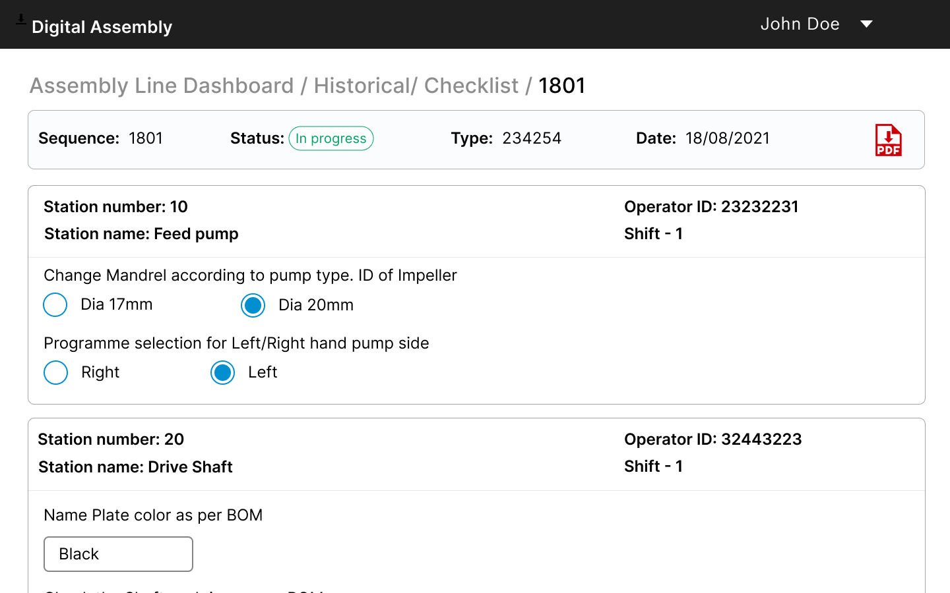The width and height of the screenshot is (950, 593).
Task: Click the John Doe username label
Action: 800,24
